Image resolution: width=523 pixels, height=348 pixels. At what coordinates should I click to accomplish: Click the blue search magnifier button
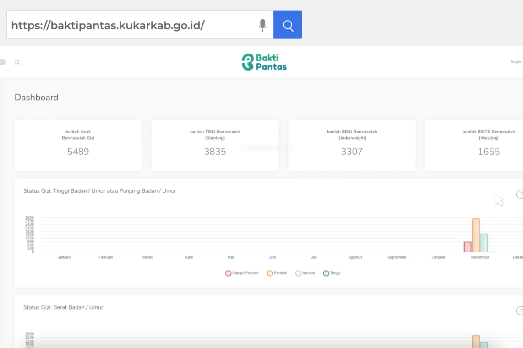pos(288,25)
